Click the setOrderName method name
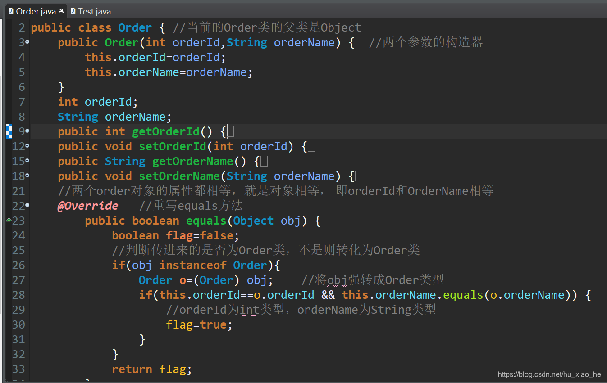 (179, 176)
